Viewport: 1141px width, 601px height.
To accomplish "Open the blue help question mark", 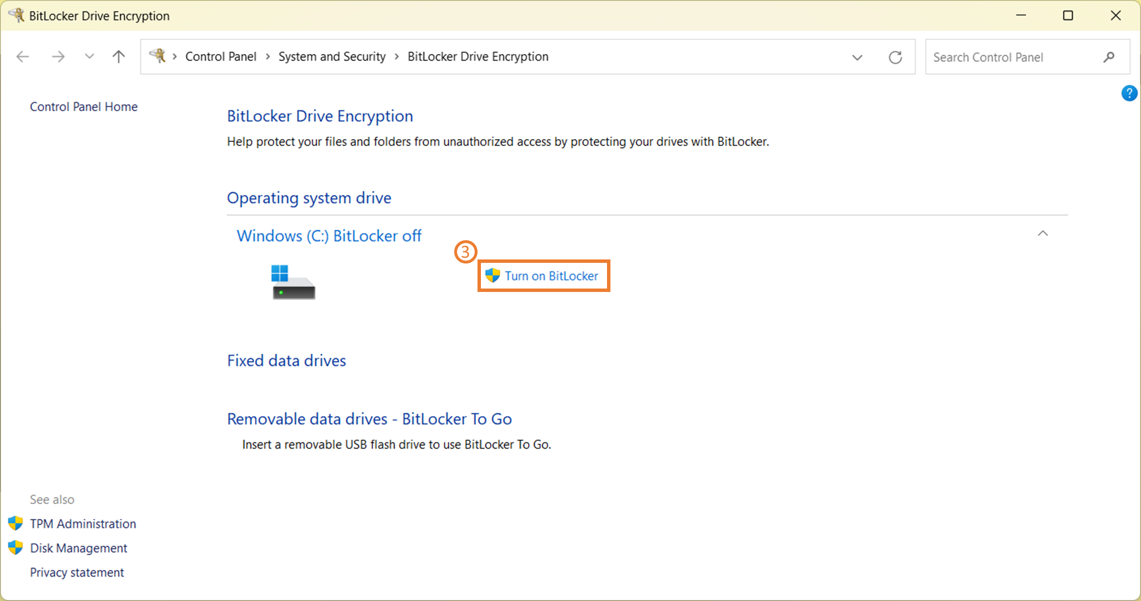I will point(1129,93).
